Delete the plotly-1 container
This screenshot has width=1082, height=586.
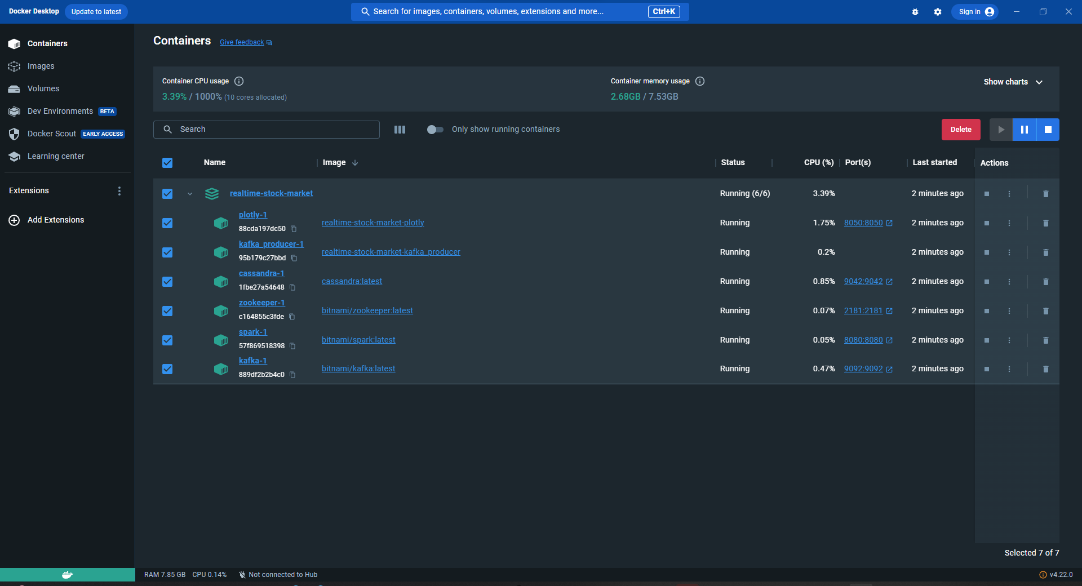(1046, 223)
